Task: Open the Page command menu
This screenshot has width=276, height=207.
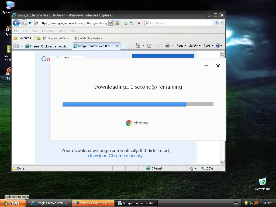Action: point(181,46)
